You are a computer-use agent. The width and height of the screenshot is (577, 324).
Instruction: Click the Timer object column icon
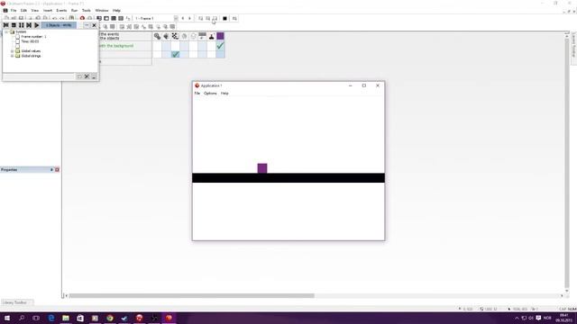tap(184, 36)
